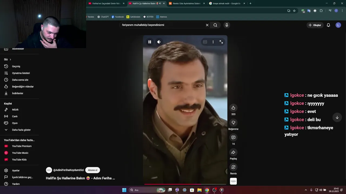Open Facebook bookmark
The width and height of the screenshot is (346, 194).
pos(118,17)
